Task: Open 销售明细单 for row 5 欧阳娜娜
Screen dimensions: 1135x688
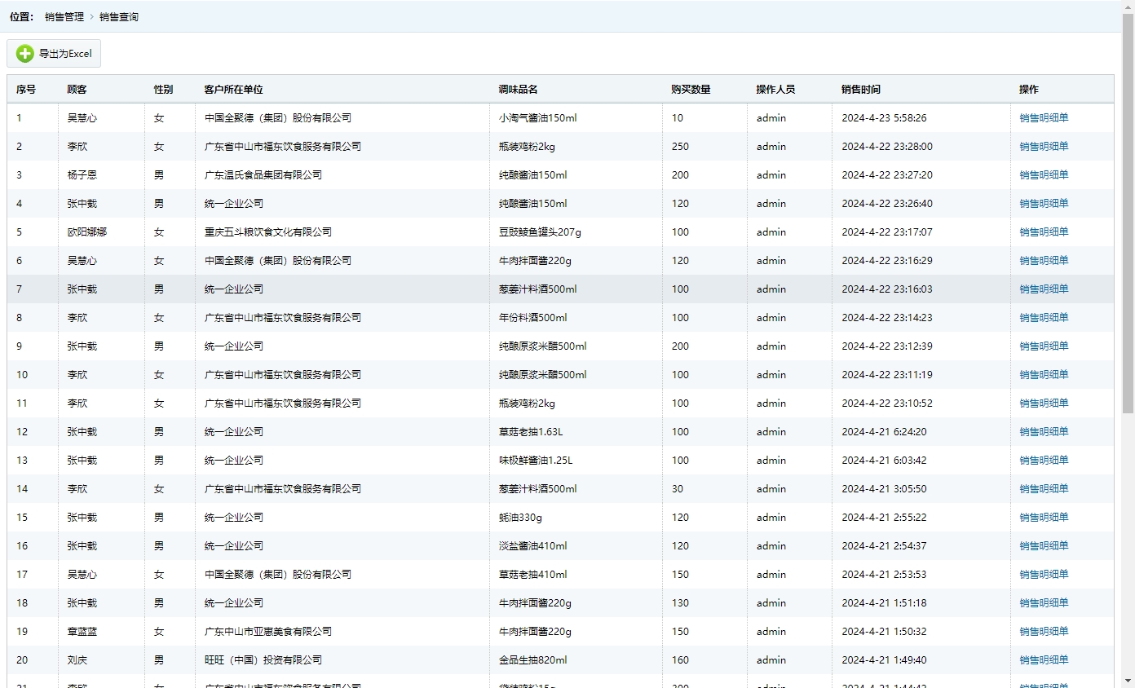Action: coord(1043,232)
